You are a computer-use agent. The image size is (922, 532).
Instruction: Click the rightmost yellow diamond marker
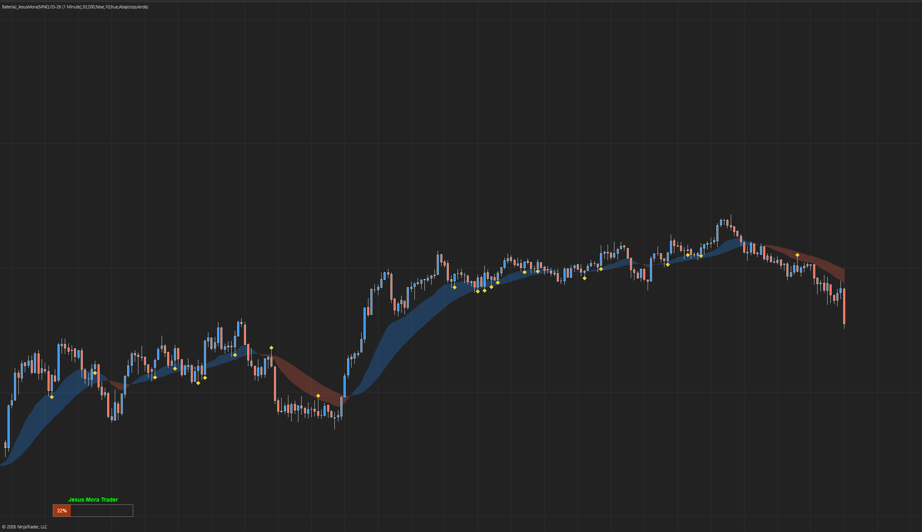(x=797, y=255)
